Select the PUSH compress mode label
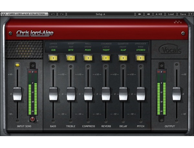Image resolution: width=194 pixels, height=148 pixels. tap(88, 50)
